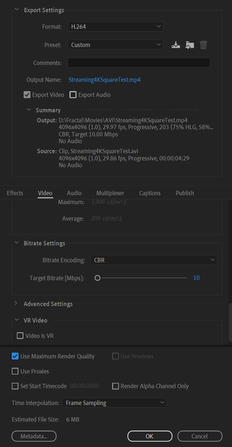Uncheck the Export Video checkbox

[x=27, y=94]
